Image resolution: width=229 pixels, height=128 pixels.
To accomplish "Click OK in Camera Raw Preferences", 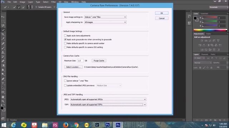I will (x=162, y=13).
